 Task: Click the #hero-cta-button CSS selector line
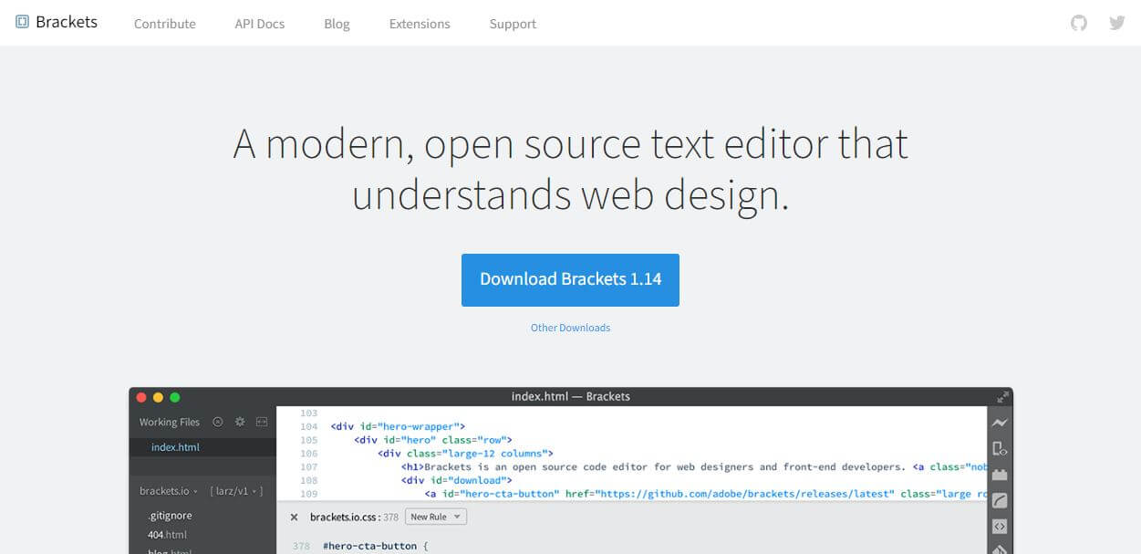click(x=375, y=547)
